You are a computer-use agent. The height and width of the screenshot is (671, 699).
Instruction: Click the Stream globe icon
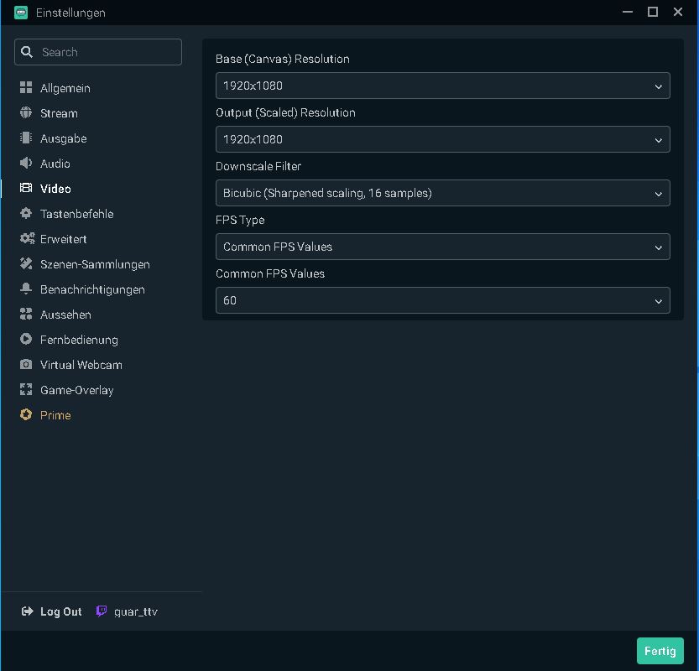click(26, 113)
